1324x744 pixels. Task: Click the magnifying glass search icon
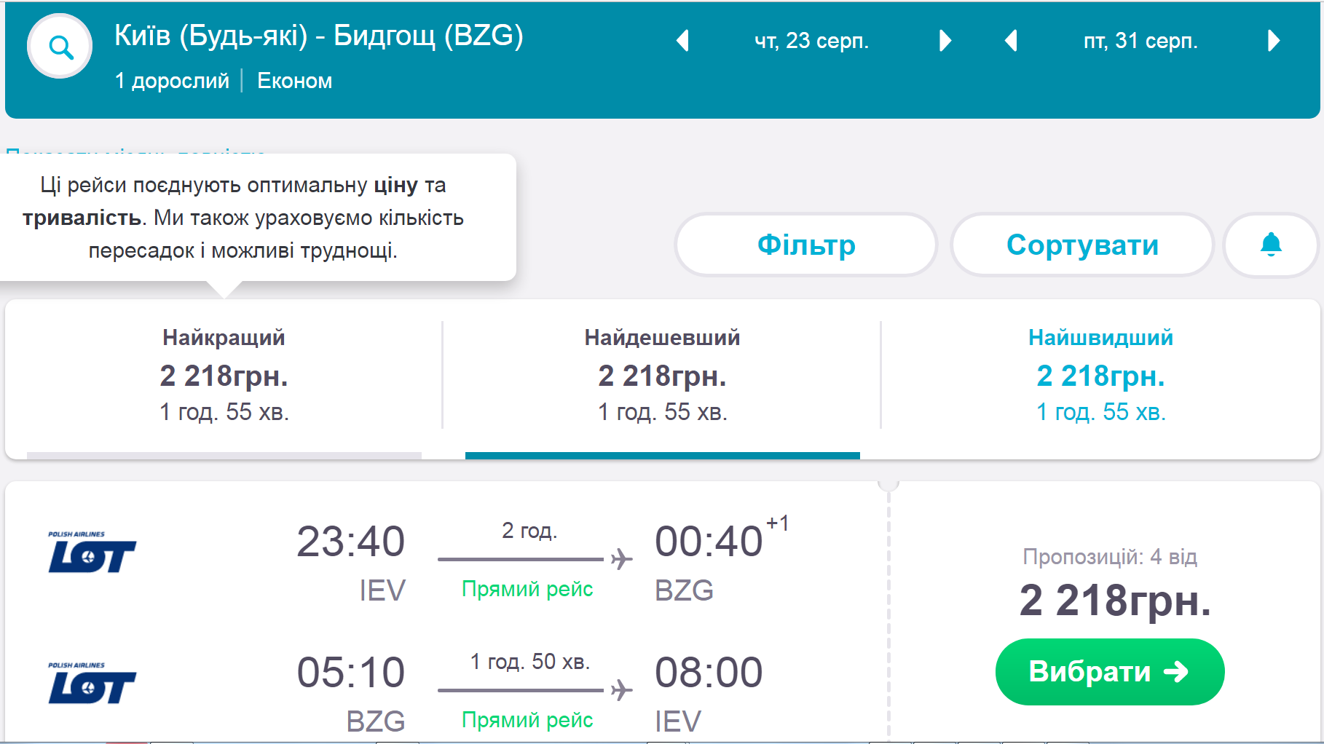[60, 47]
